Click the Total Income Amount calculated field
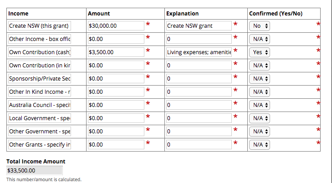Viewport: 332px width, 183px height. pyautogui.click(x=34, y=171)
